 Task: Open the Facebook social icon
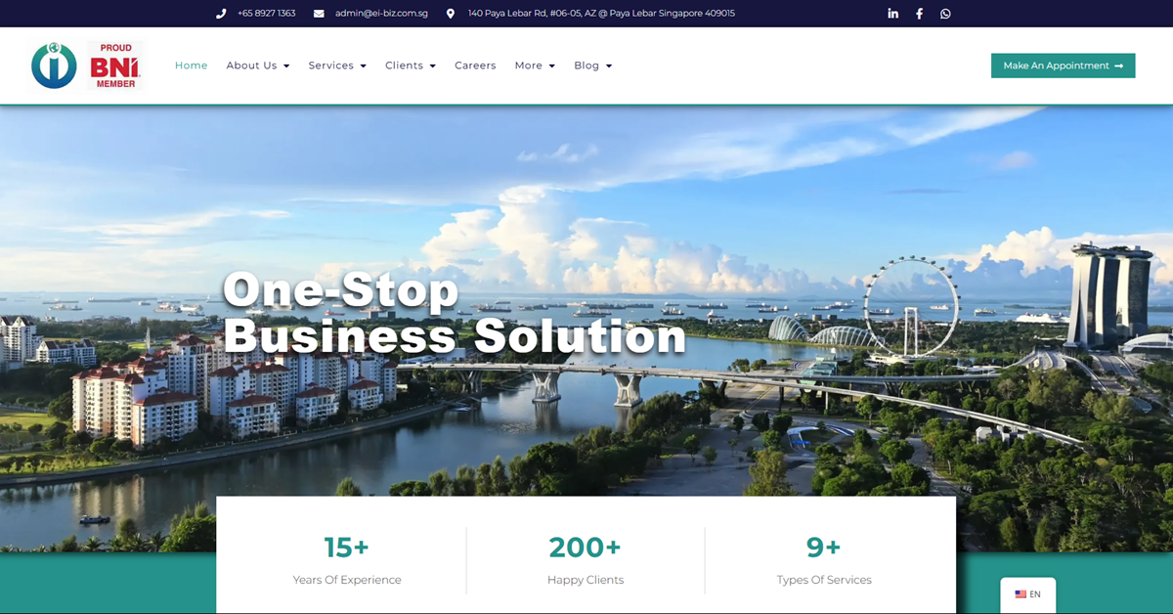click(x=919, y=14)
